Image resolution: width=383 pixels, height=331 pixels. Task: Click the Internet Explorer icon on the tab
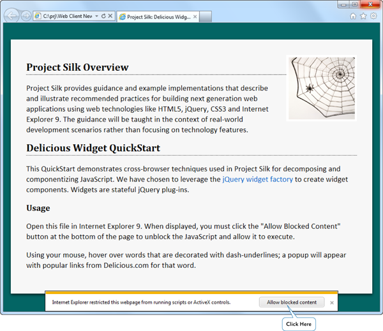coord(122,17)
